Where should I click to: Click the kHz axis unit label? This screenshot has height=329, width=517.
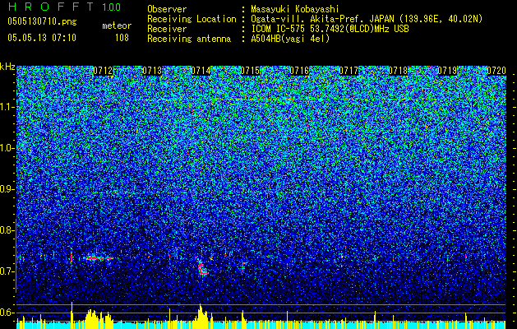(7, 67)
